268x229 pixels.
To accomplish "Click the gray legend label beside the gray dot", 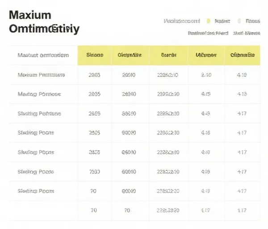I will coord(253,21).
